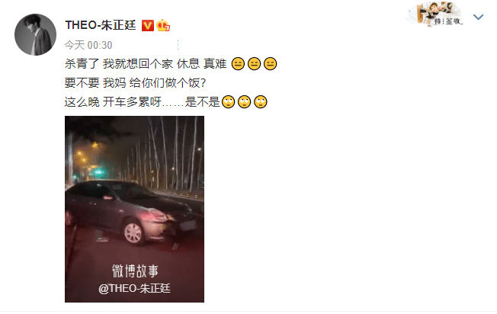Viewport: 497px width, 314px height.
Task: Click the orange V verified badge
Action: pyautogui.click(x=147, y=25)
